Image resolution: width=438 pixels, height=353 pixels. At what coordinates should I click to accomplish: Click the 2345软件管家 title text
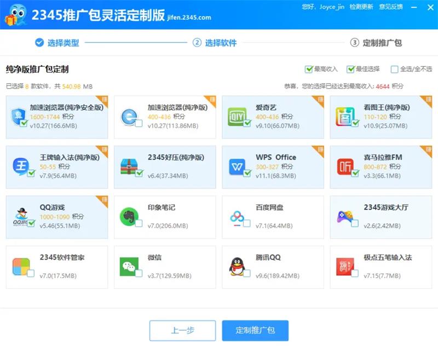(62, 257)
